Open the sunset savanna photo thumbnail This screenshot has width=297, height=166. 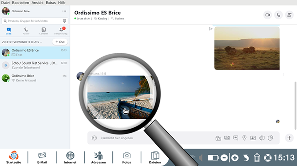point(247,48)
